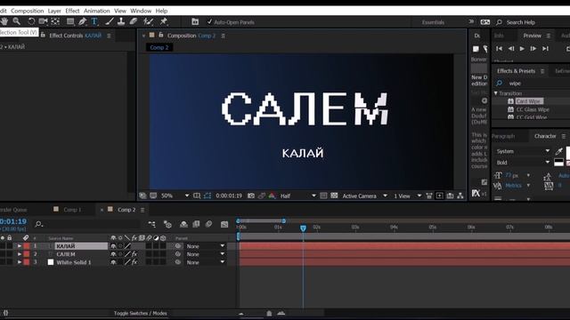
Task: Click the layer color label of САЛЕМ
Action: [27, 254]
